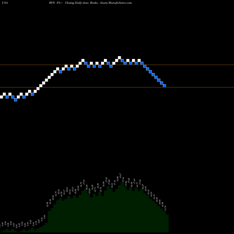Viewport: 234px width, 234px height.
Task: Select the final blue brick ending the downtrend
Action: point(164,86)
